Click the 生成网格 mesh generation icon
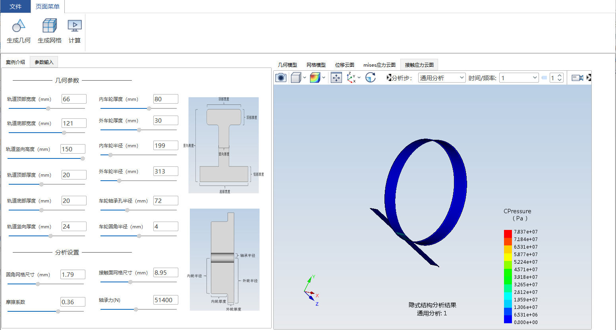The height and width of the screenshot is (330, 616). click(x=50, y=26)
